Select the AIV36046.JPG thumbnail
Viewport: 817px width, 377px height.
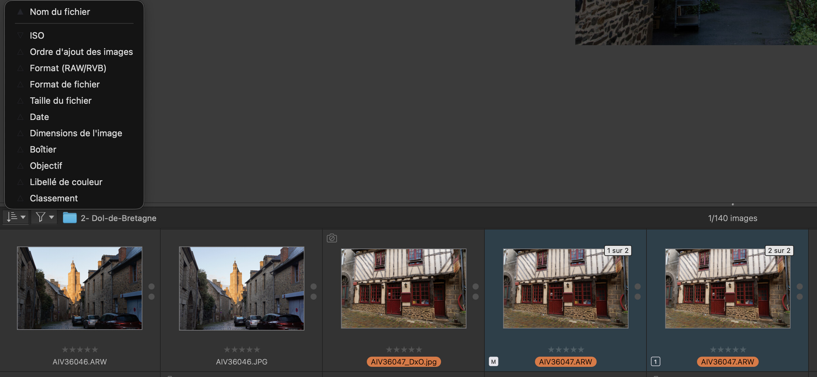[241, 288]
